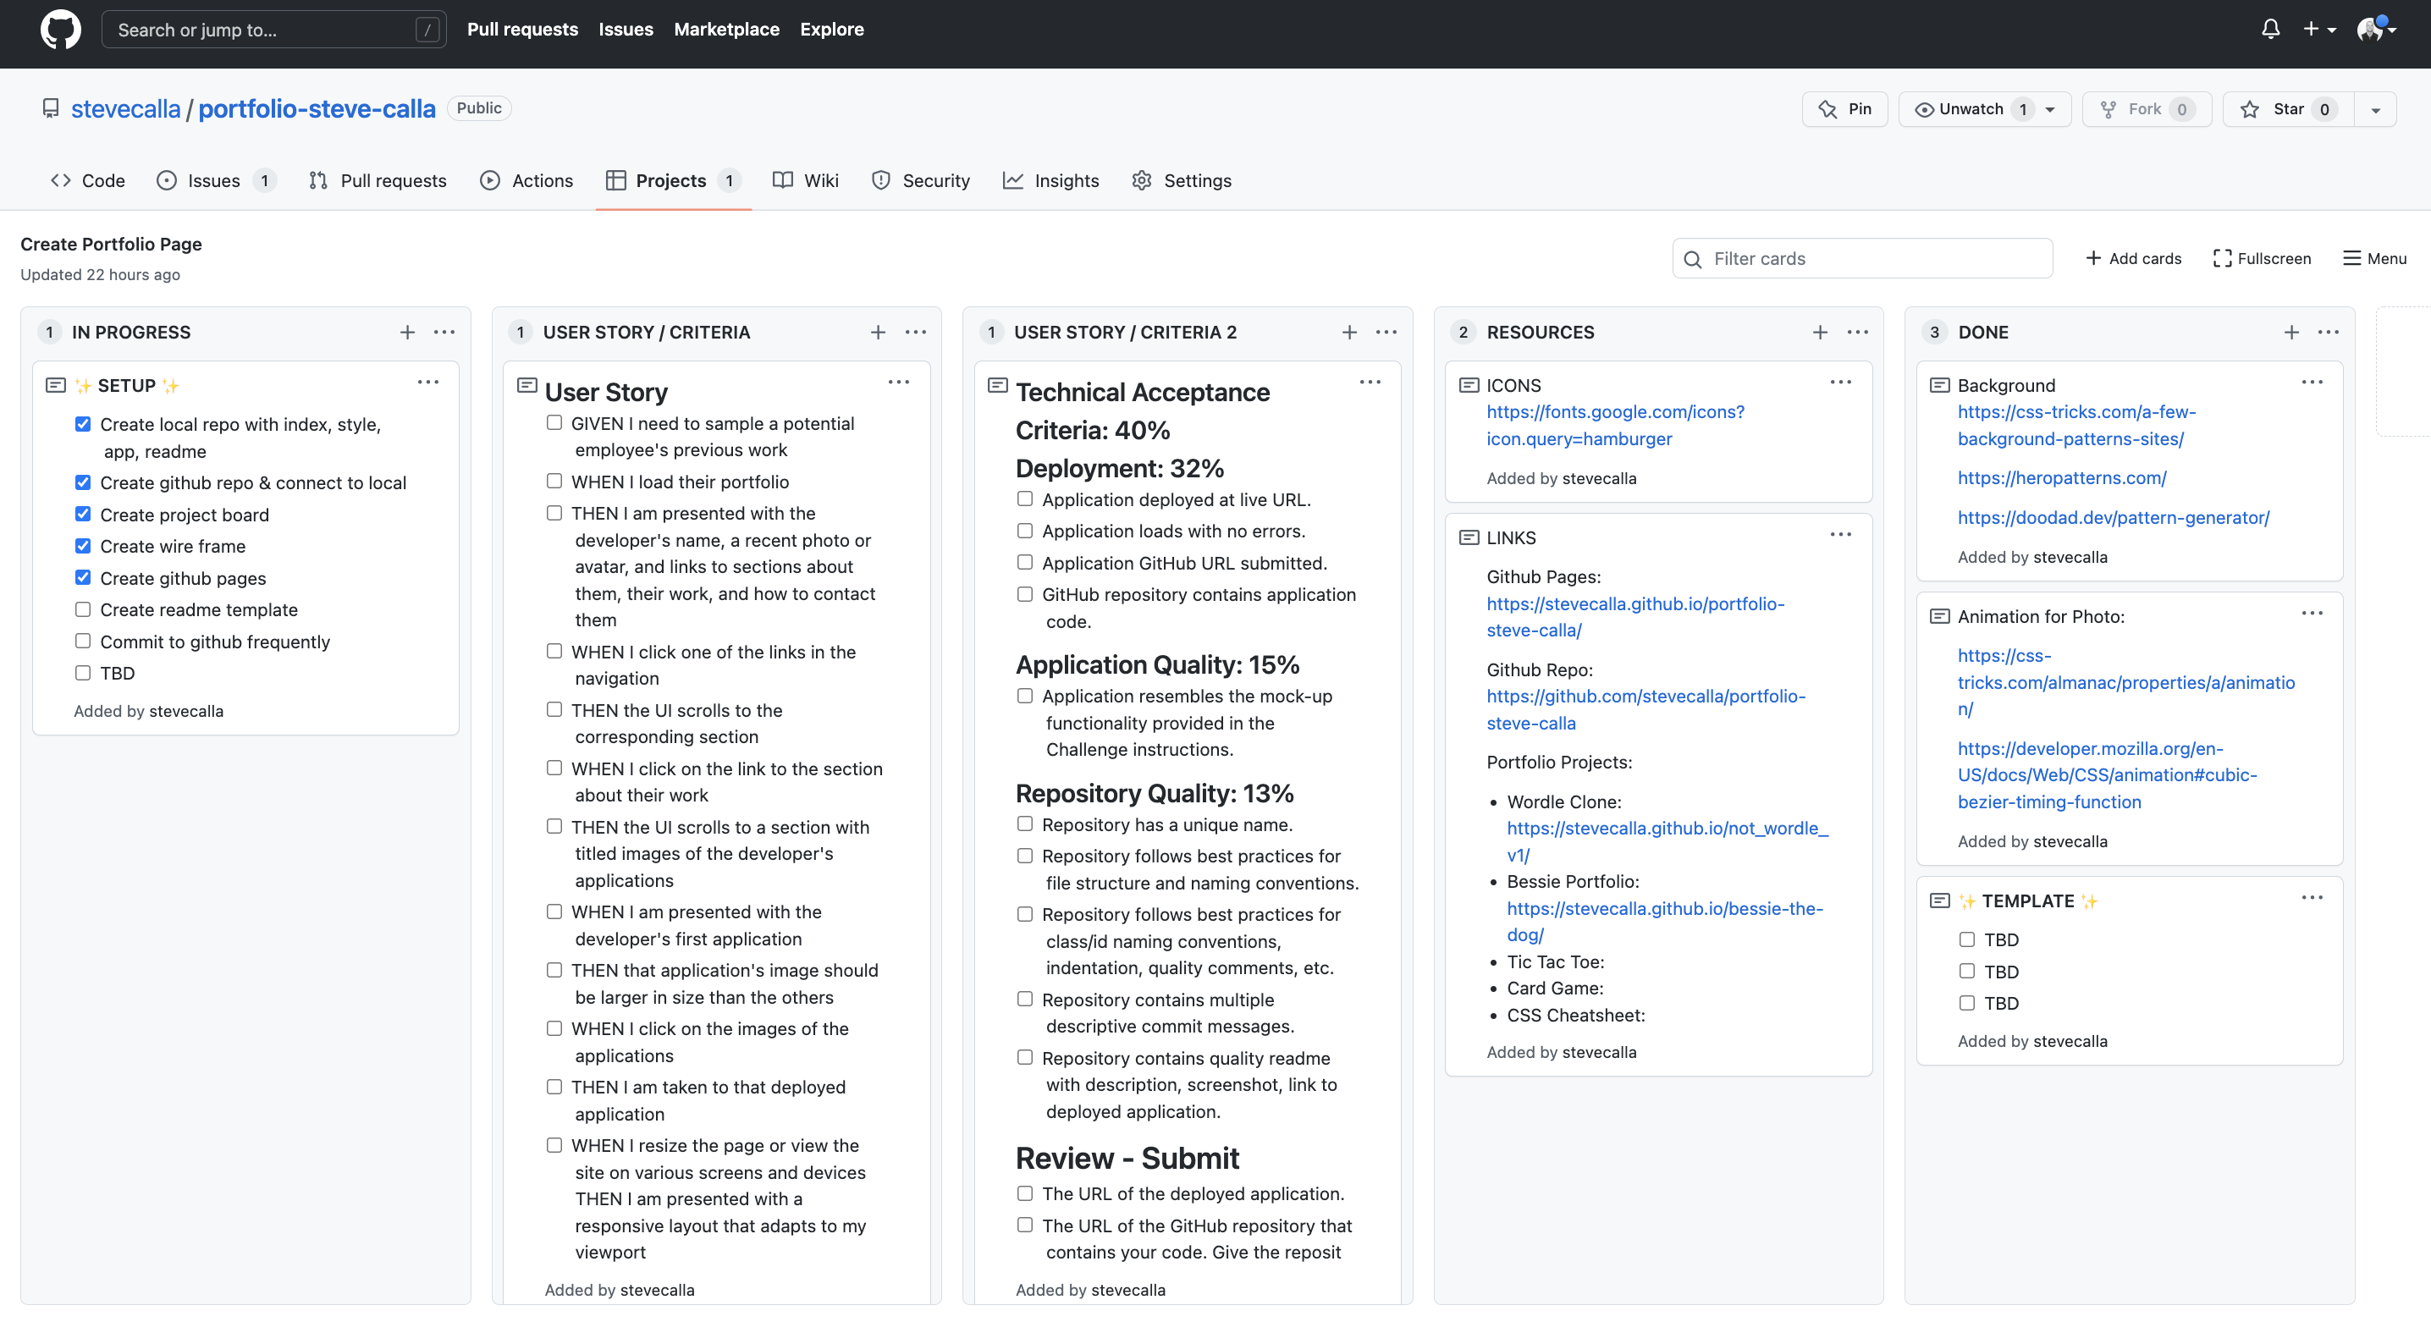Check Application deployed at live URL
This screenshot has width=2431, height=1322.
point(1025,499)
